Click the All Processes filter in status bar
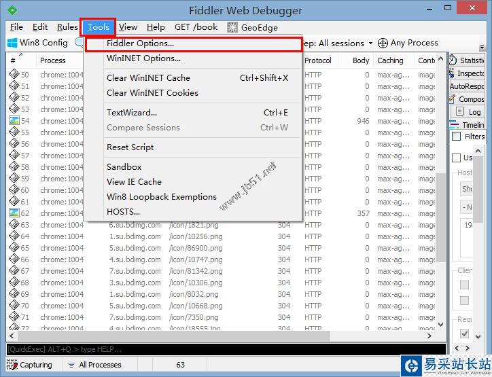The image size is (492, 377). click(x=94, y=365)
